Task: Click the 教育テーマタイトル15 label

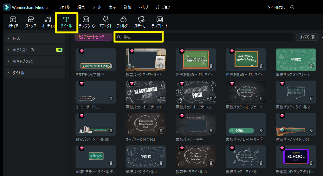Action: pos(191,172)
